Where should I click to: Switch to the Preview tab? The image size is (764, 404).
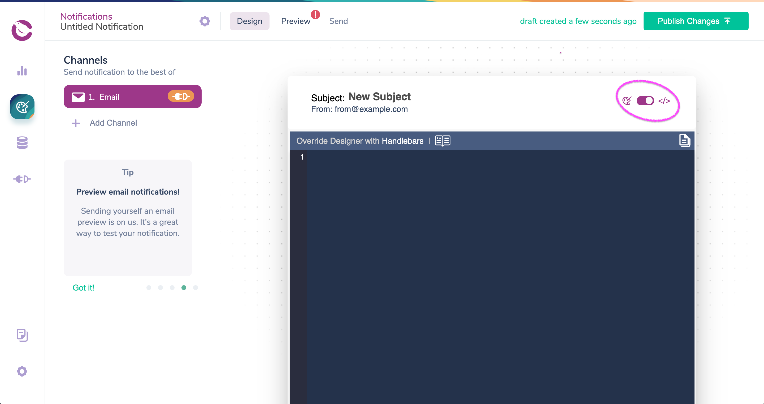(296, 21)
